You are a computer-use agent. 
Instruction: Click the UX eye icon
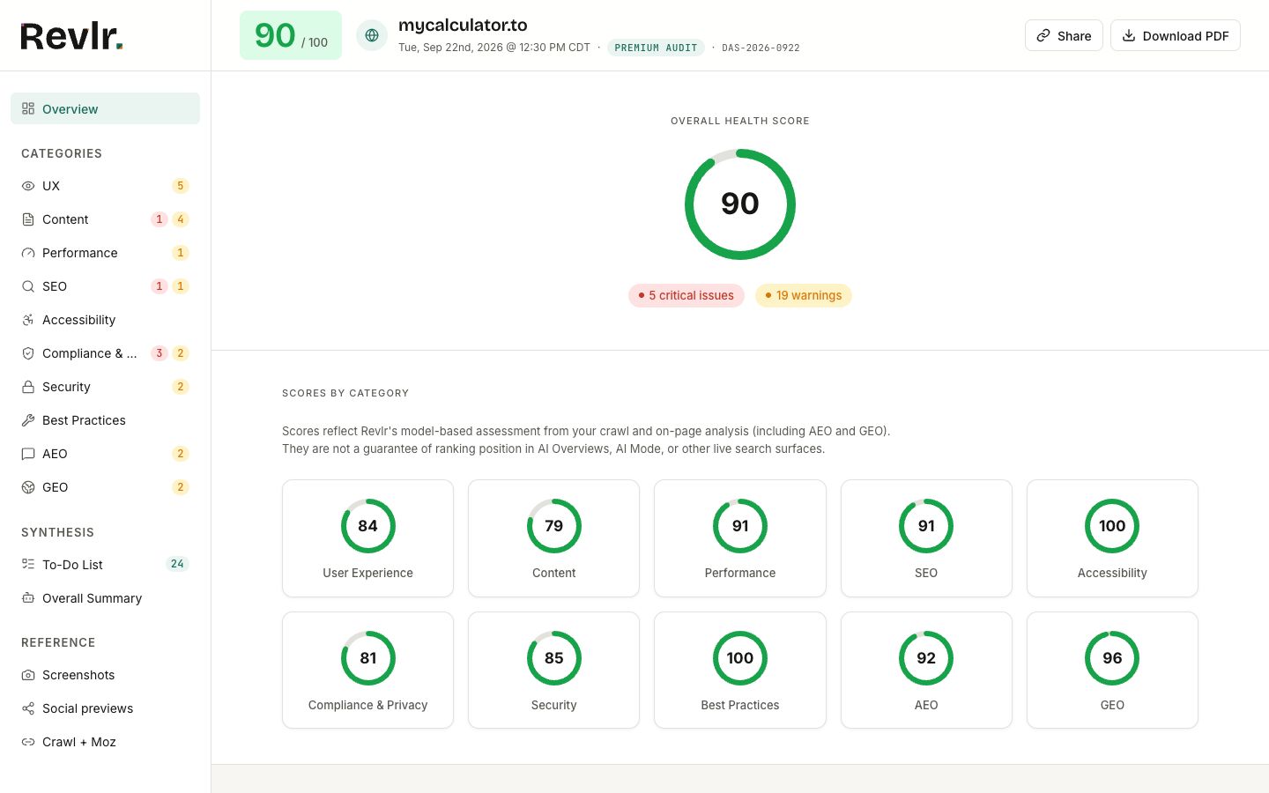28,186
